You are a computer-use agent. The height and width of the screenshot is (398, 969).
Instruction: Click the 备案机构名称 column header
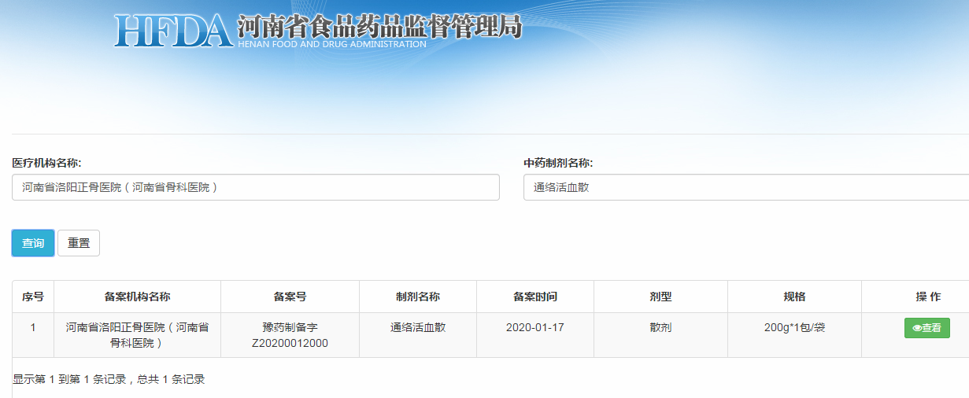(138, 297)
